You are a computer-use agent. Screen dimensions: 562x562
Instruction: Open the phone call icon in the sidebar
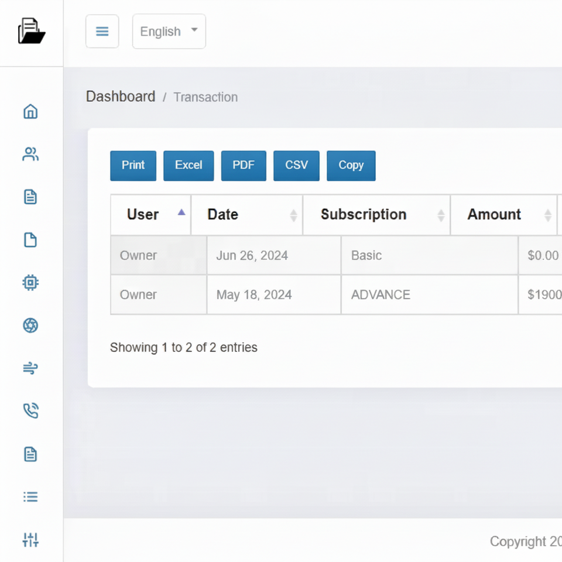[x=30, y=411]
